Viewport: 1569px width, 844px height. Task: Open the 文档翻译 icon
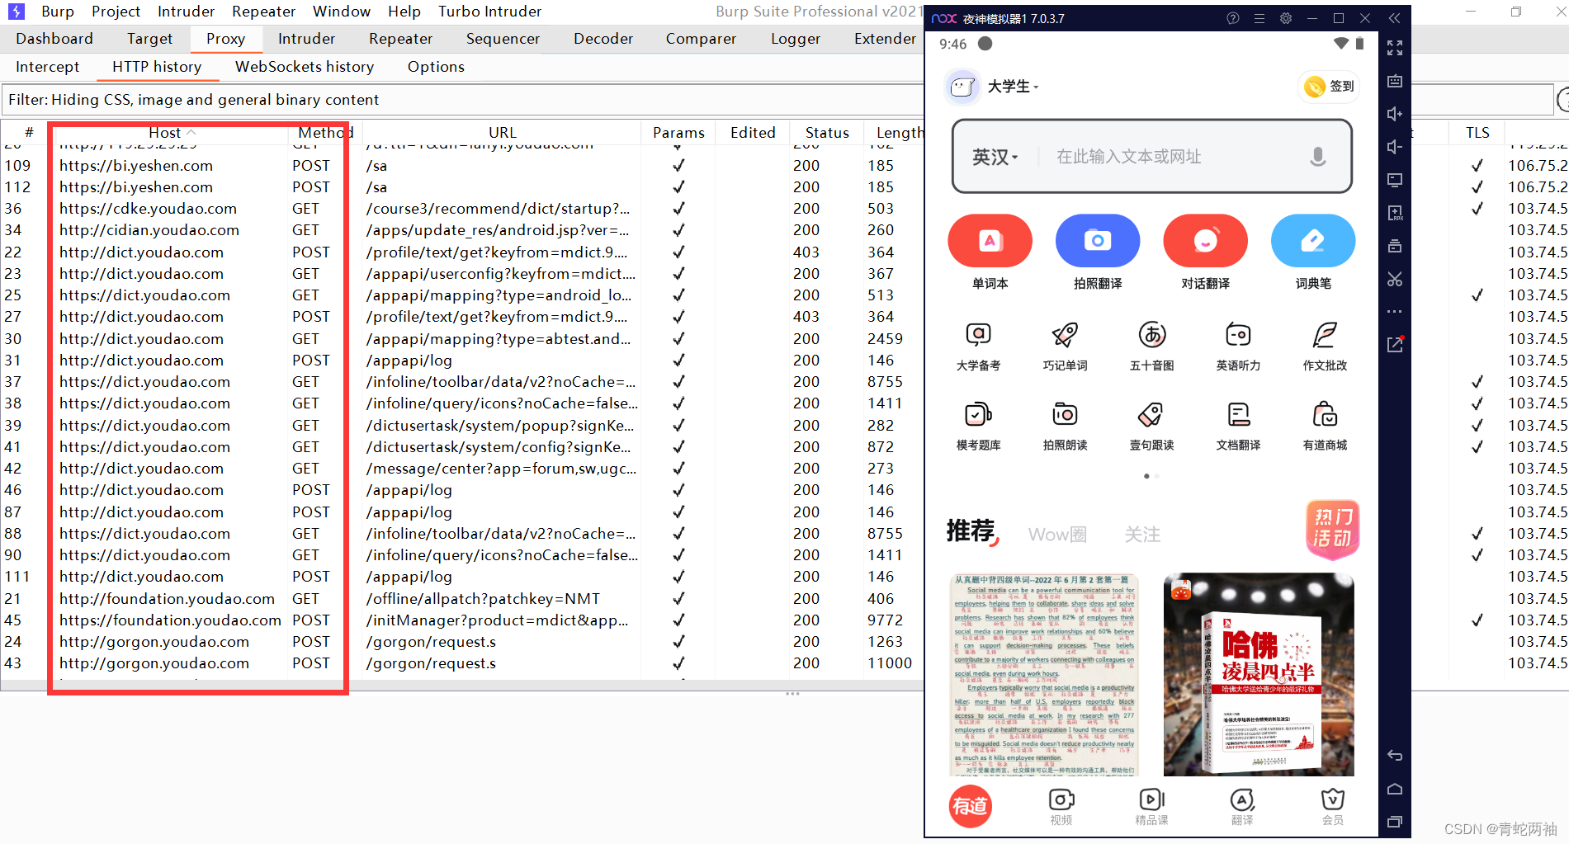tap(1238, 414)
